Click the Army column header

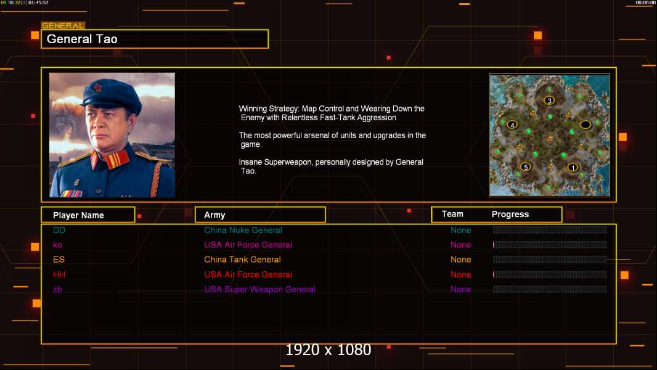260,215
